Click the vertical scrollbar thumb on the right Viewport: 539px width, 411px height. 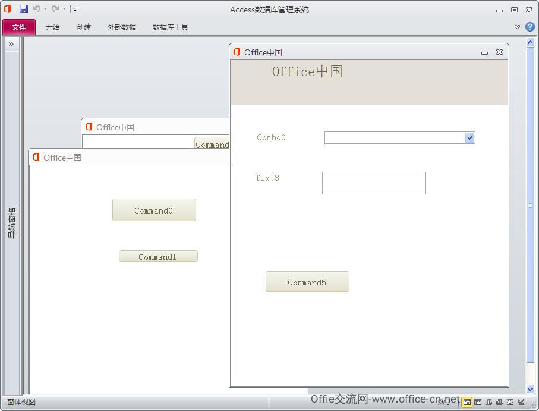[530, 205]
